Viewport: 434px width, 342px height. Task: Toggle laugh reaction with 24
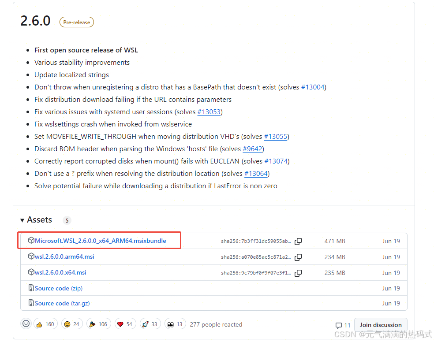[x=72, y=324]
